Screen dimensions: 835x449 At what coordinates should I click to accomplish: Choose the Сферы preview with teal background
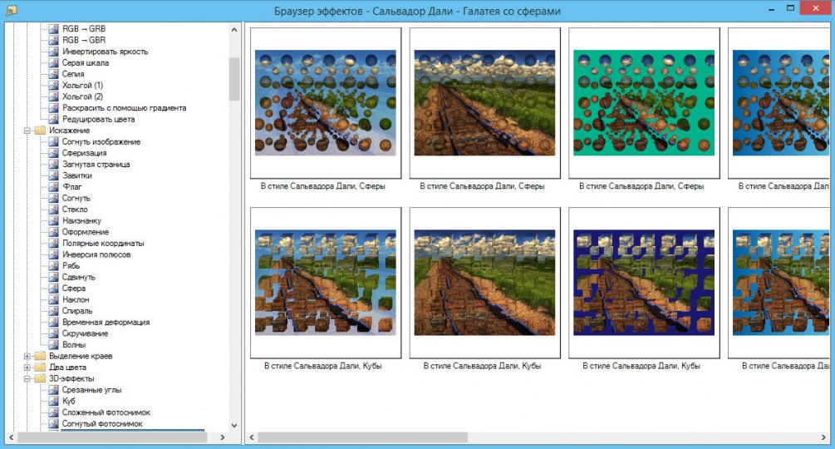pos(644,103)
